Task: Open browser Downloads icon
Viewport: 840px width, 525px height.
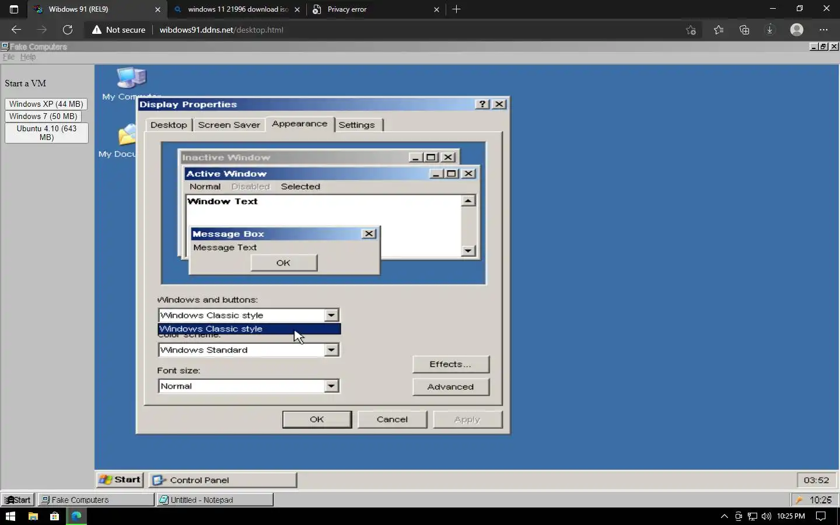Action: (770, 30)
